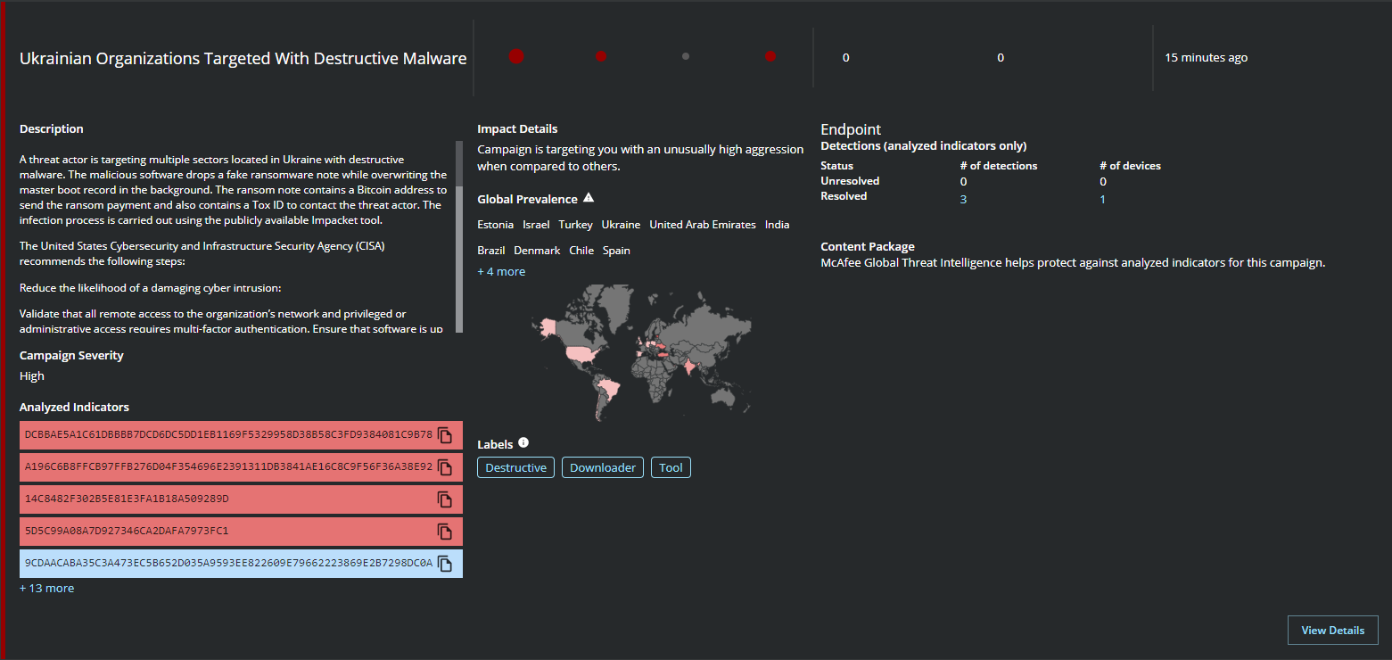Open the 3 resolved detections link
The image size is (1392, 660).
click(963, 199)
